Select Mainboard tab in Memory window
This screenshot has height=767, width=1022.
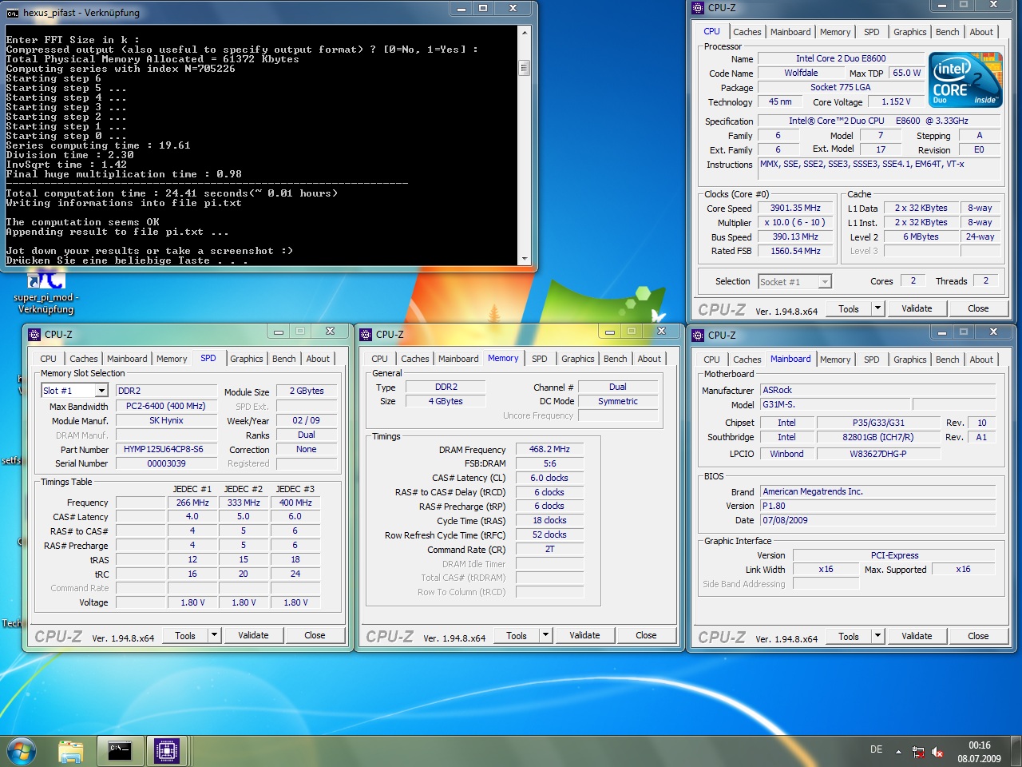pyautogui.click(x=458, y=359)
